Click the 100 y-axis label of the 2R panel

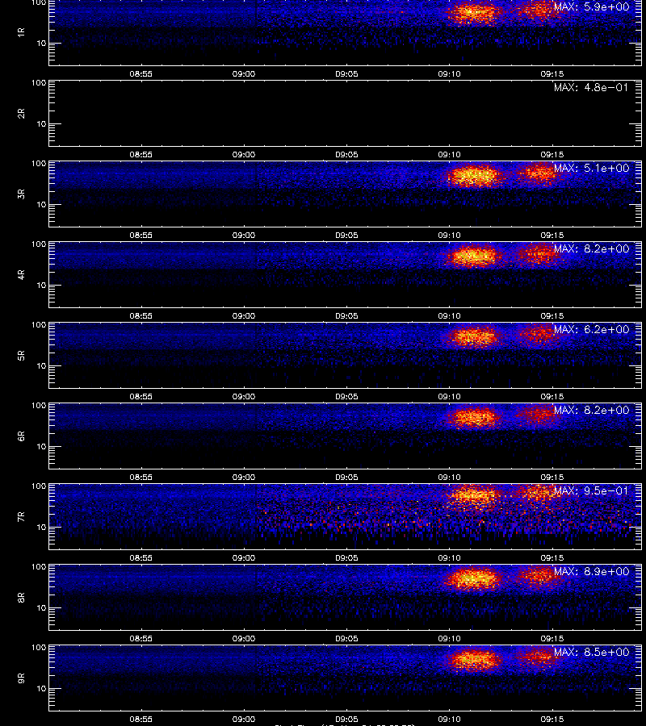pyautogui.click(x=39, y=83)
